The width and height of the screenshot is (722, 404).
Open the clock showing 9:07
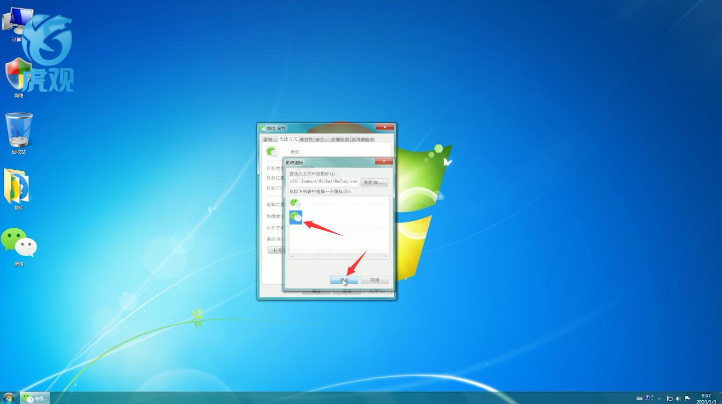click(706, 399)
